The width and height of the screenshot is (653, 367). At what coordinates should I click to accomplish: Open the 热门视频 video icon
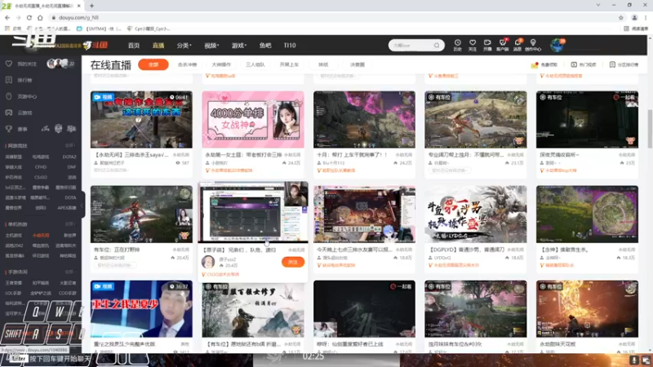(574, 65)
